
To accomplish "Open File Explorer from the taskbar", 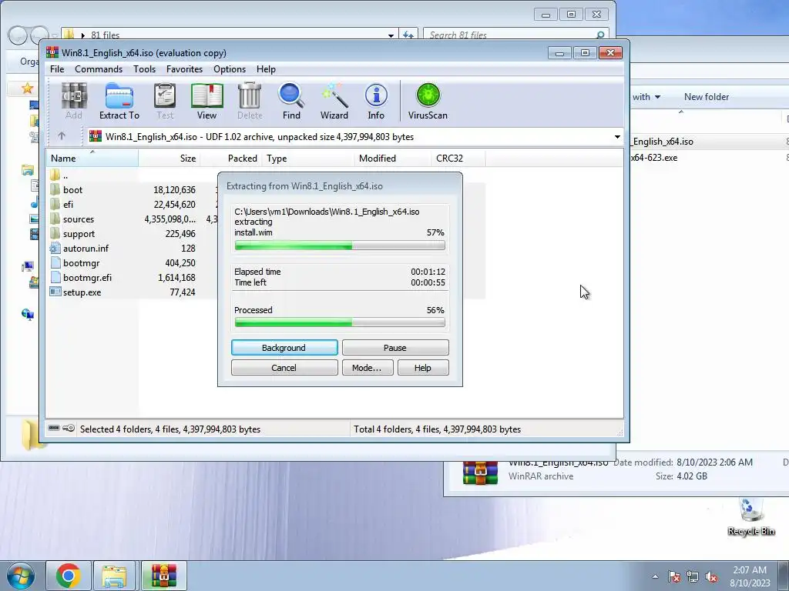I will click(114, 576).
